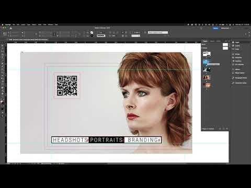Viewport: 251px width, 188px height.
Task: Click the trash icon at Pages panel bottom
Action: coord(227,129)
